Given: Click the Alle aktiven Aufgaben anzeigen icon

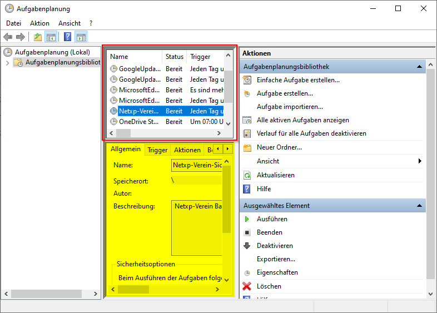Looking at the screenshot, I should point(247,120).
